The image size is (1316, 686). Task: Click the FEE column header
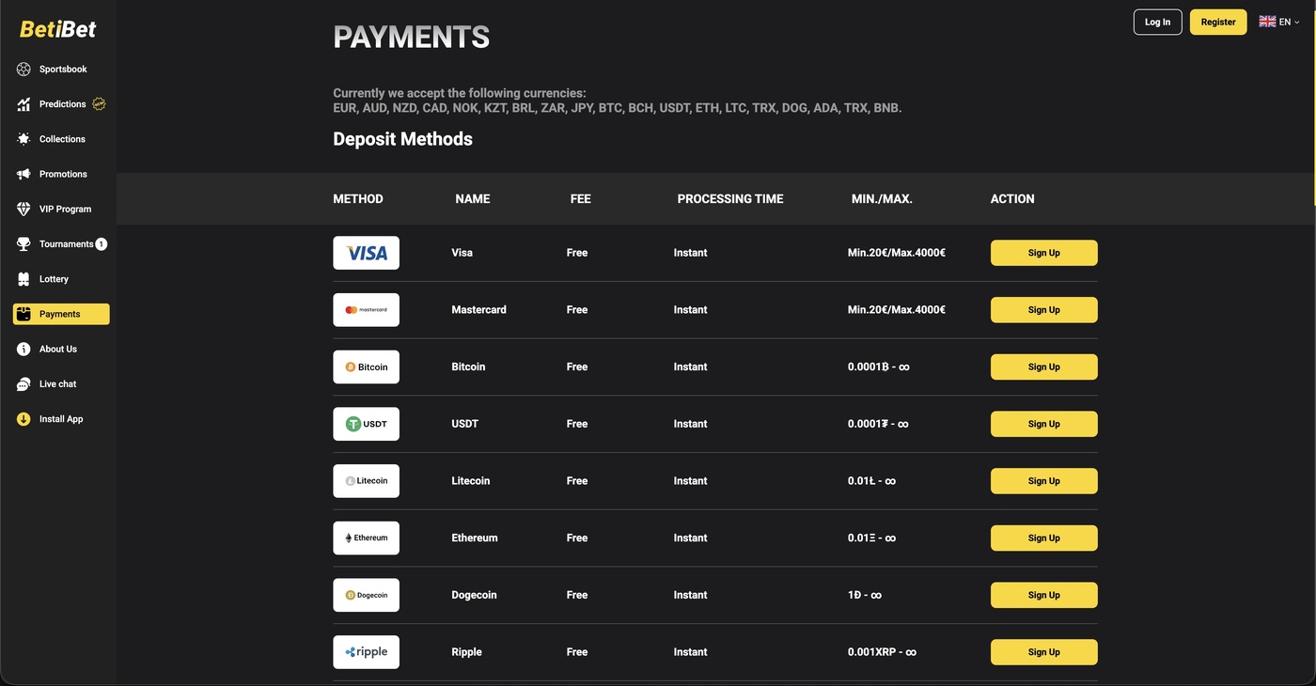581,199
